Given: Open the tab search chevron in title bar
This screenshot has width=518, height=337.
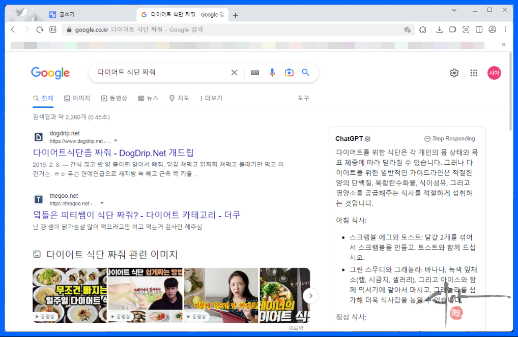Looking at the screenshot, I should [454, 10].
